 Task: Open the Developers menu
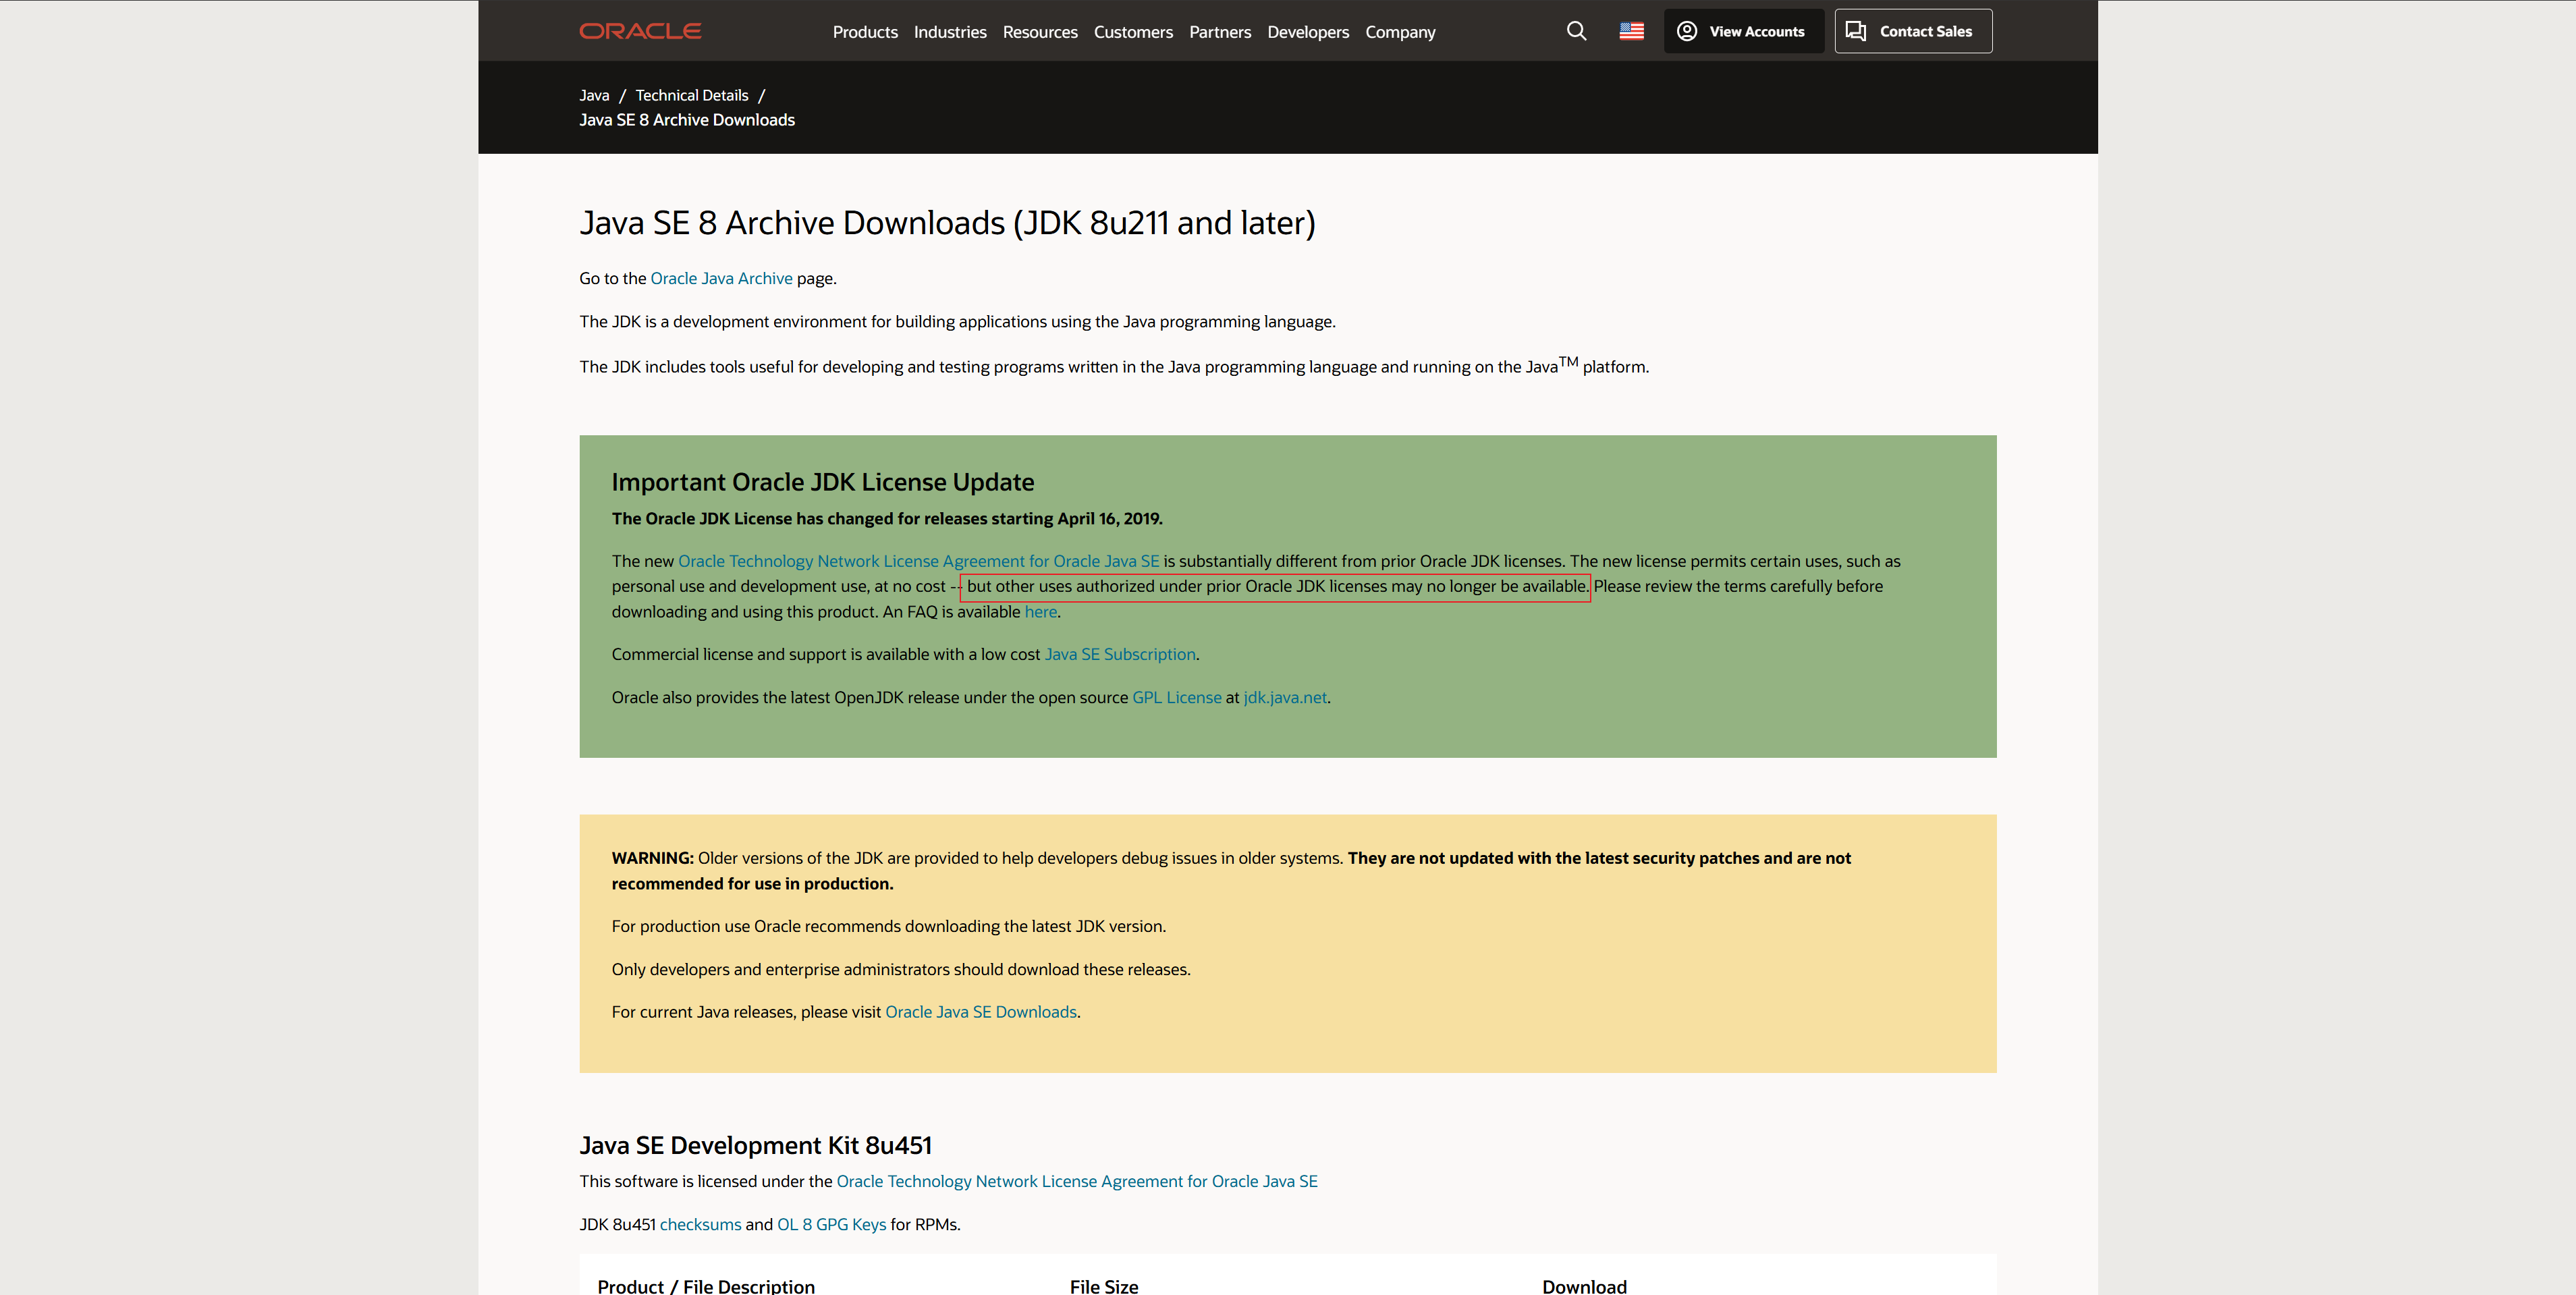pos(1308,32)
